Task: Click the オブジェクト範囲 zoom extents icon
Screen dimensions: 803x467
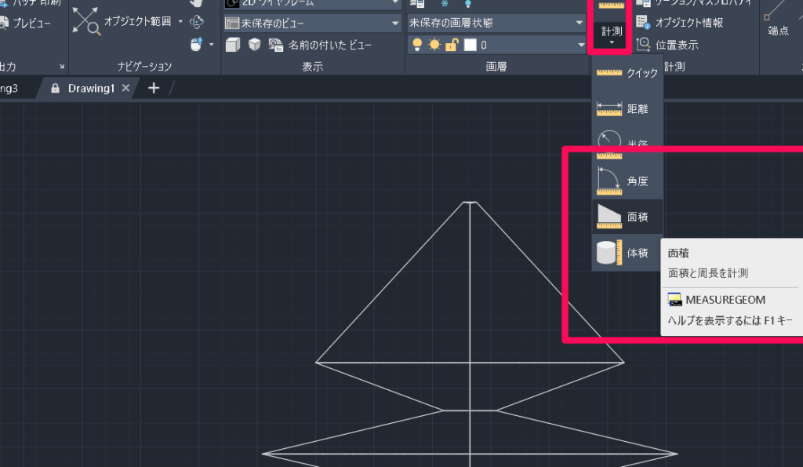Action: 87,22
